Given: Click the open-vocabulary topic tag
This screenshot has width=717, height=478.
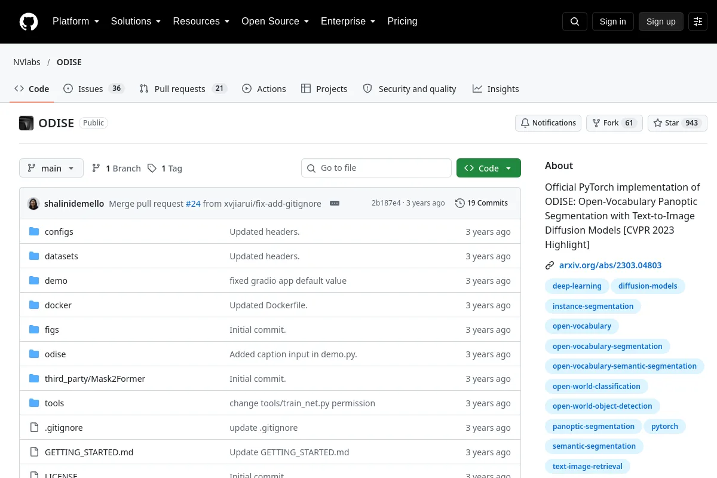Looking at the screenshot, I should (x=582, y=326).
